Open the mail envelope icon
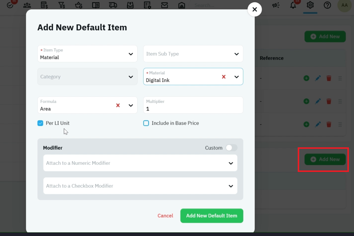Viewport: 354px width, 236px height. point(165,5)
